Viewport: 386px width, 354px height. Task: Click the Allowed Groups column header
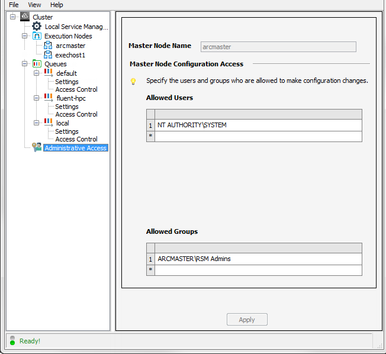click(258, 248)
